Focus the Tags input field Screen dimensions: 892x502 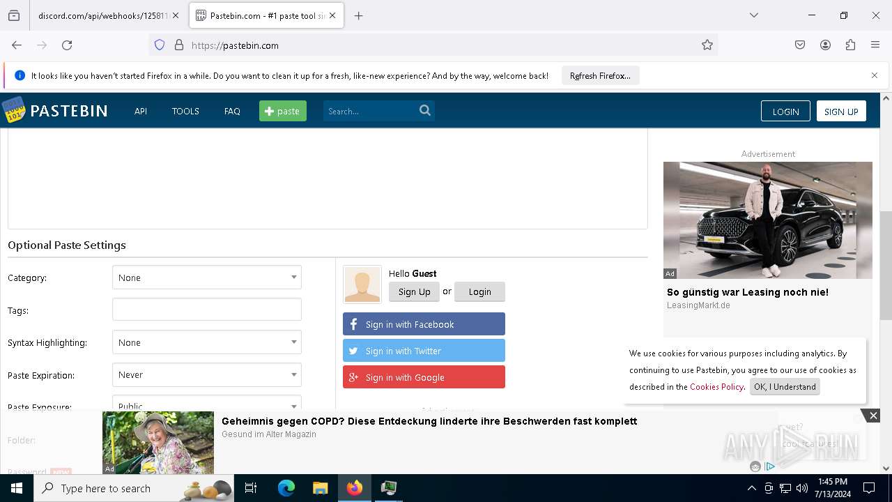click(x=207, y=310)
